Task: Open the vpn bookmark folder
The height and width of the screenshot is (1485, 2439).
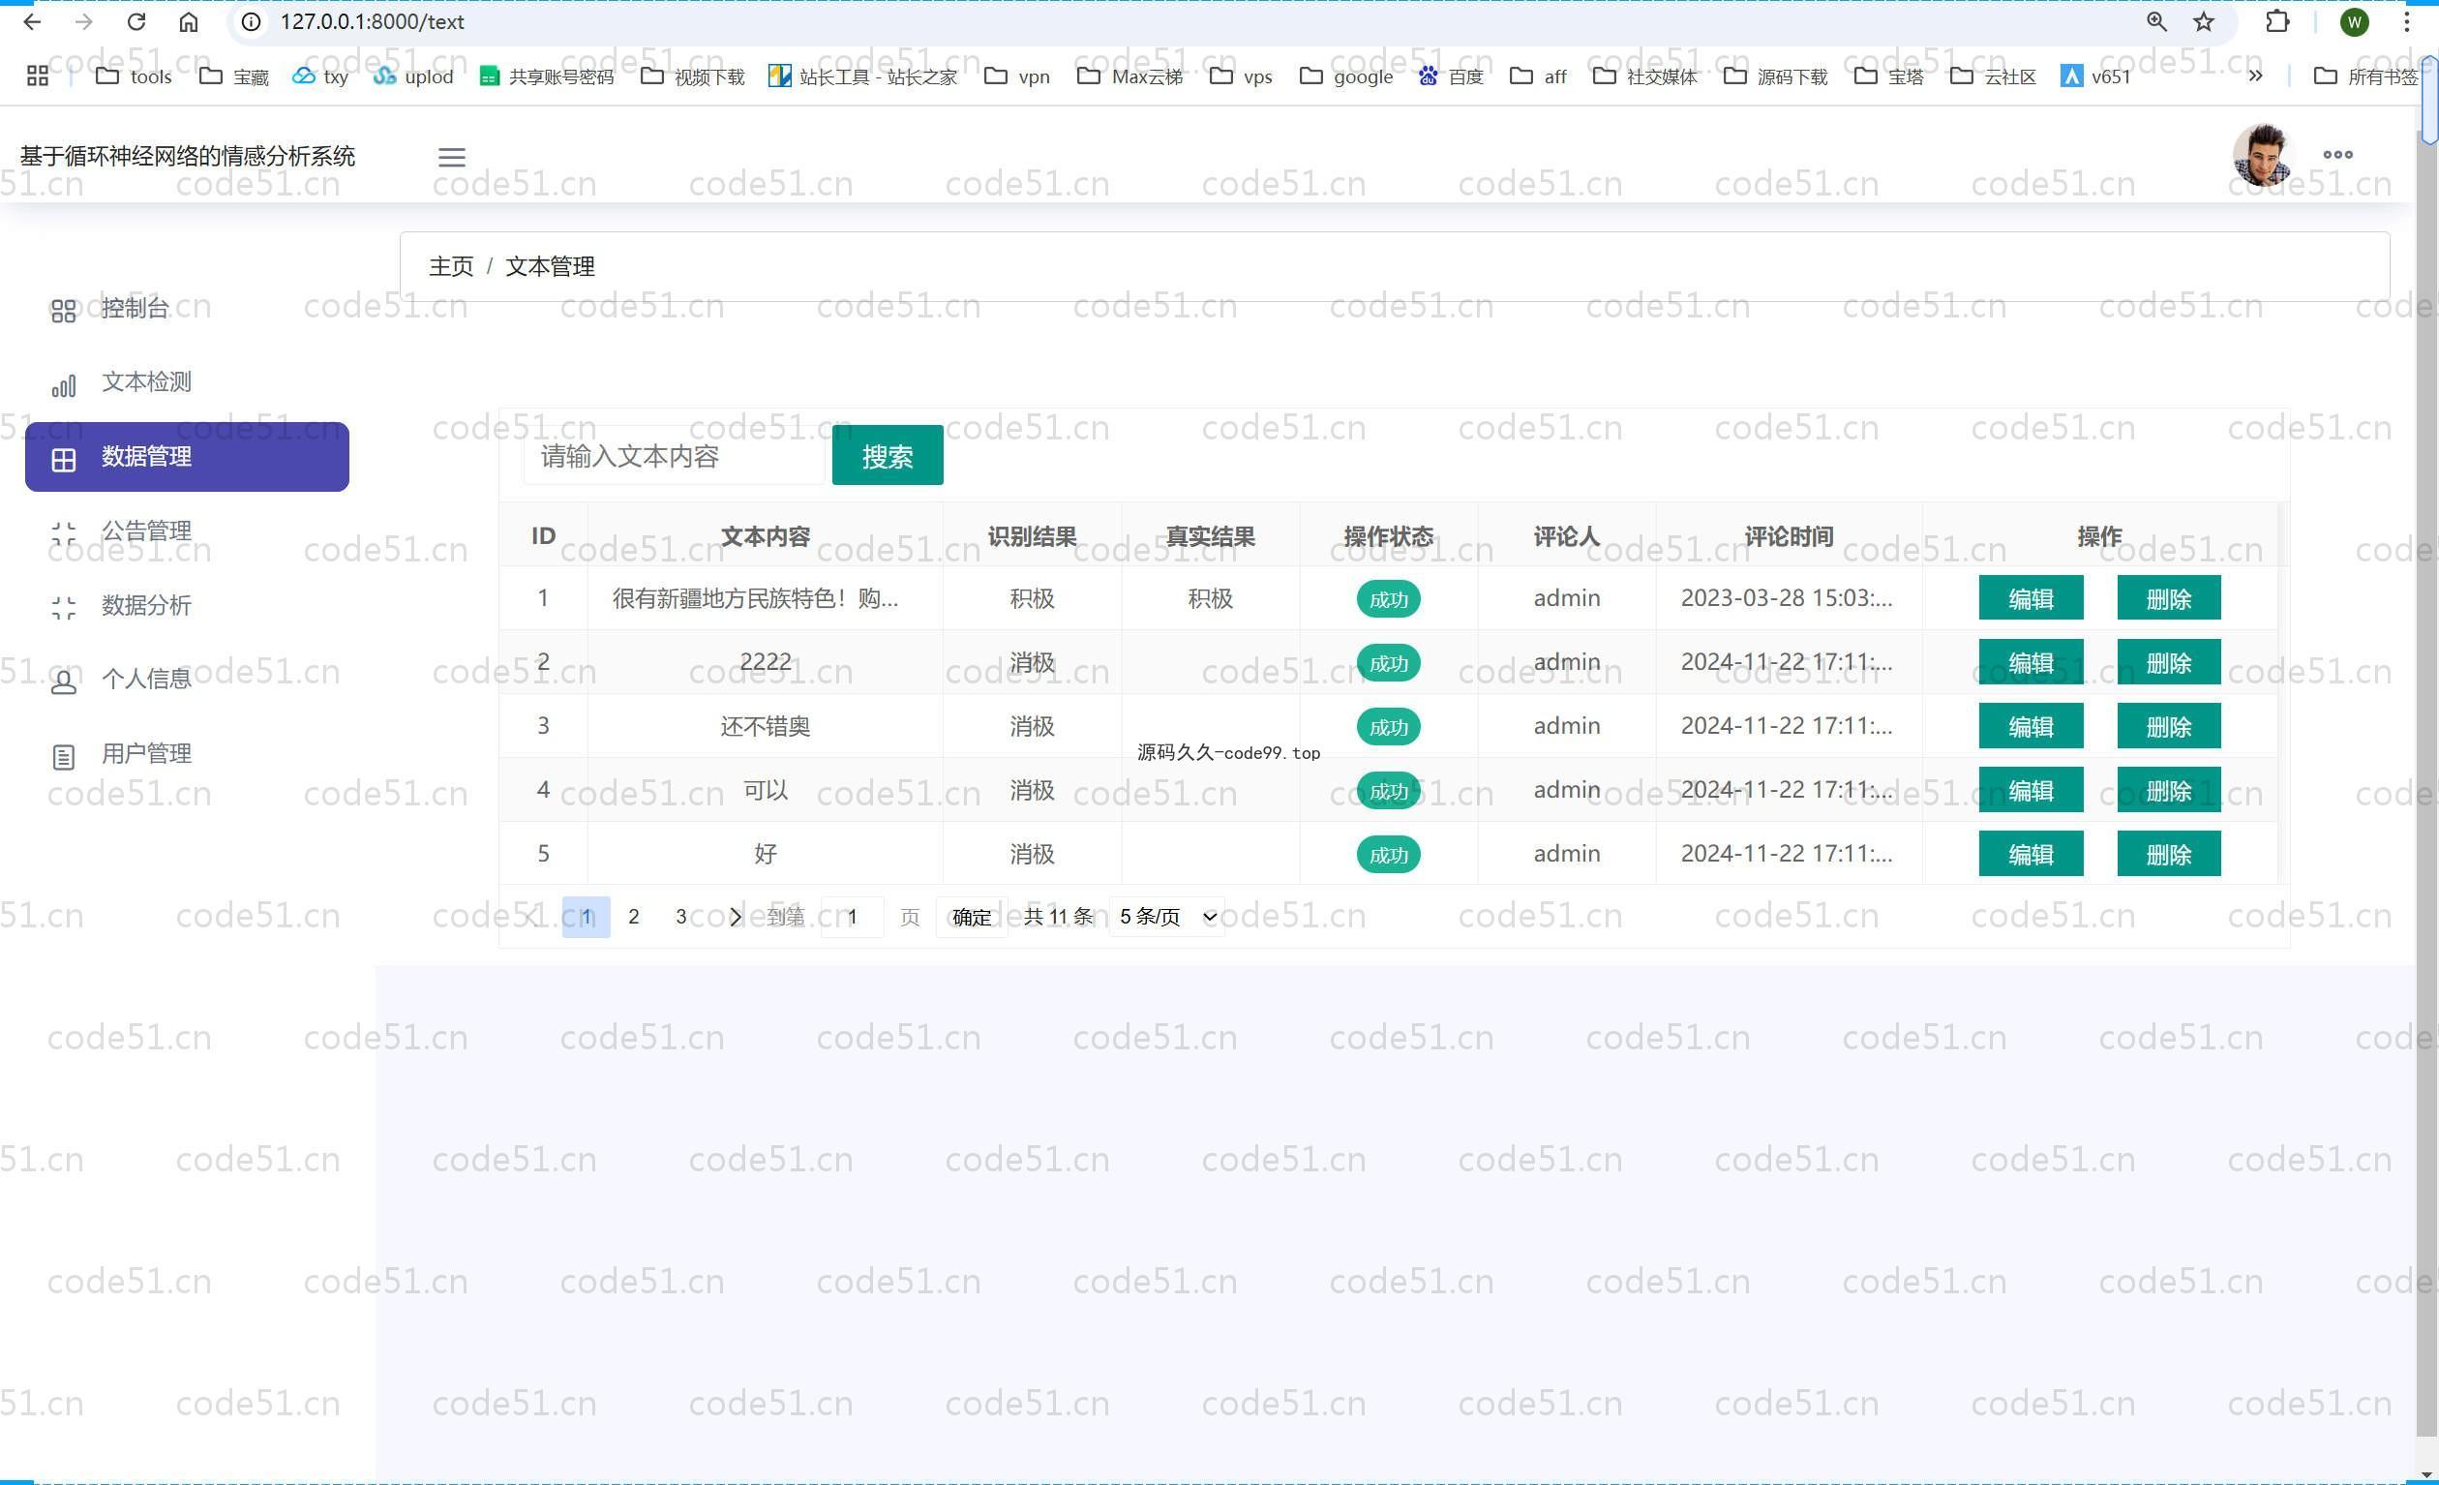Action: [1017, 76]
